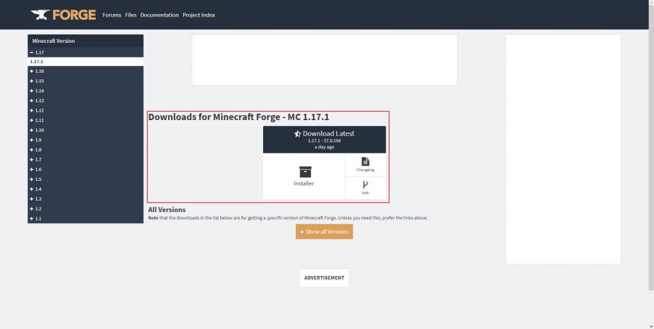This screenshot has width=654, height=329.
Task: Click the Forge anvil logo
Action: click(63, 15)
